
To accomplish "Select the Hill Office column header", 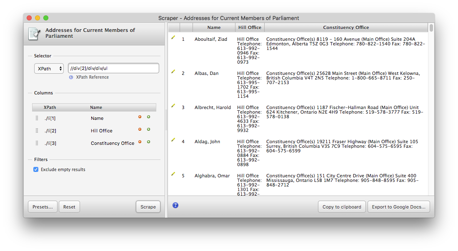I will point(250,27).
